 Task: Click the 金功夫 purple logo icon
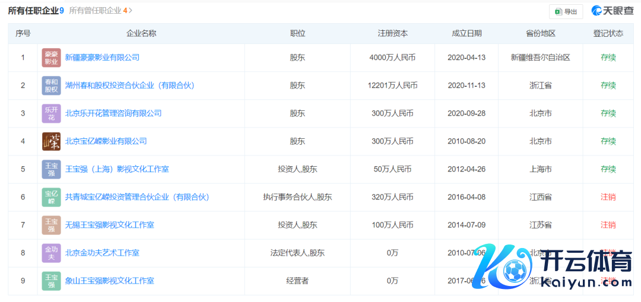click(51, 253)
